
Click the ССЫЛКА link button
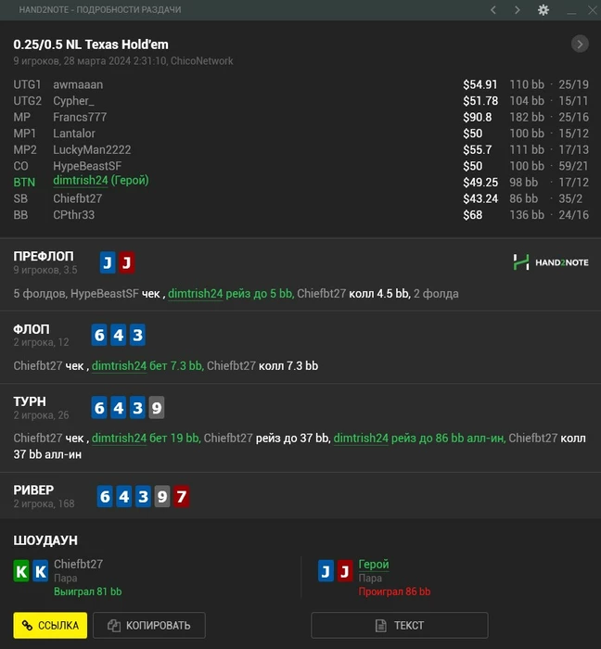50,625
